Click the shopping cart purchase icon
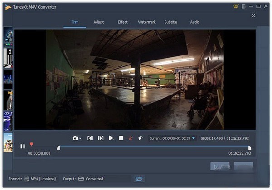This screenshot has width=272, height=190. (236, 6)
